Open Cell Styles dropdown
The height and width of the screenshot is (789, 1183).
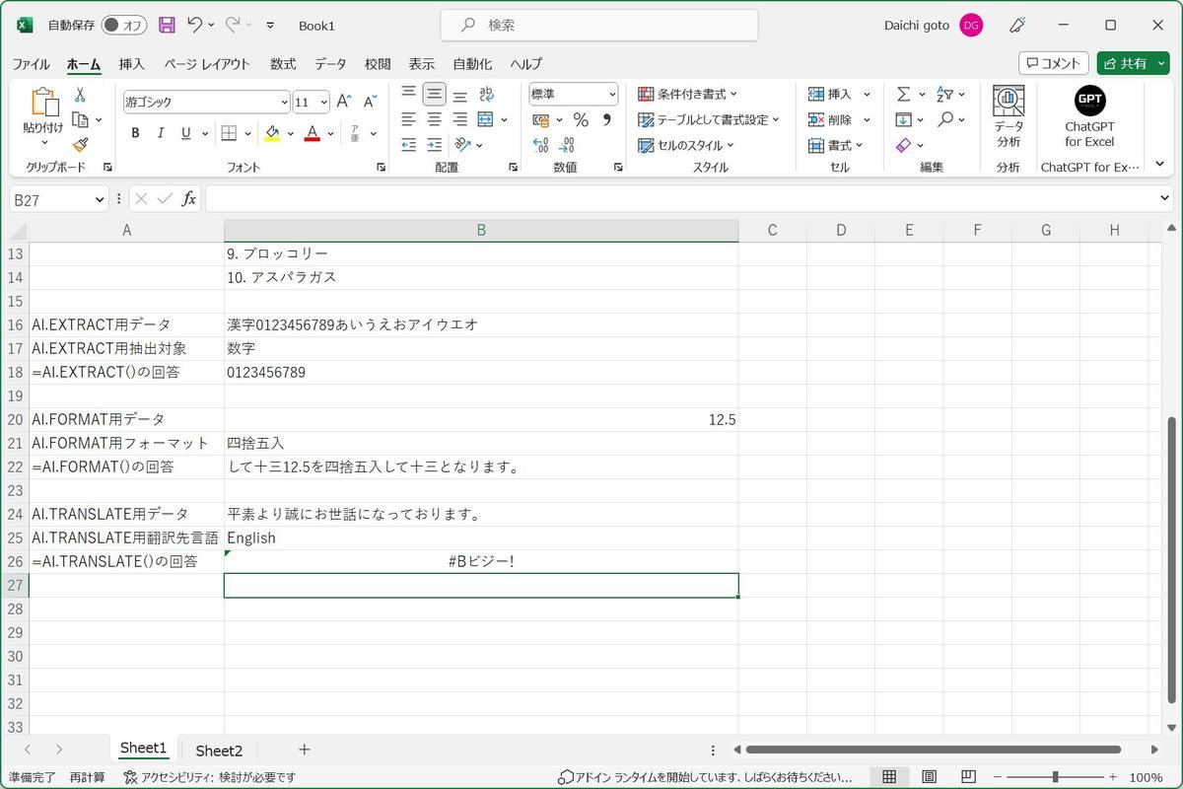tap(686, 145)
